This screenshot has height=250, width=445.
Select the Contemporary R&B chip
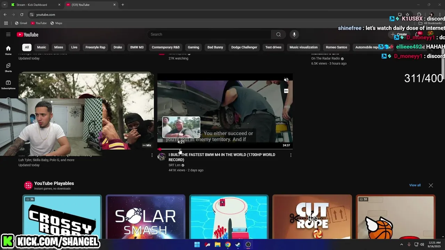click(x=166, y=47)
